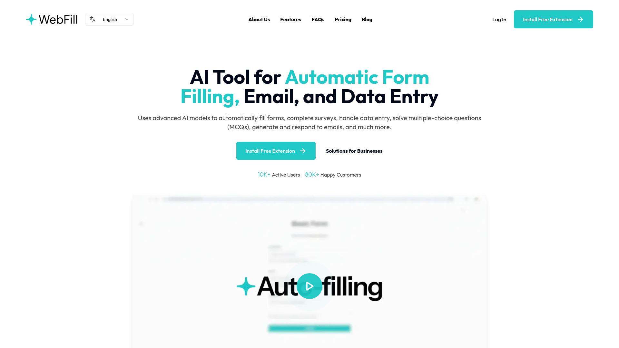Select the English language toggle option

[109, 19]
